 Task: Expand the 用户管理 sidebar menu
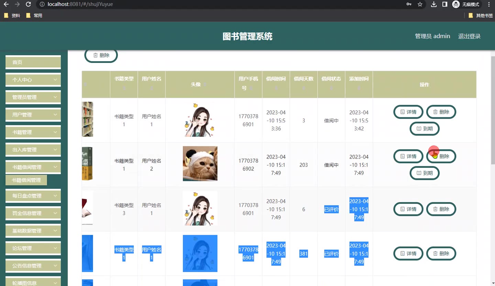coord(33,114)
